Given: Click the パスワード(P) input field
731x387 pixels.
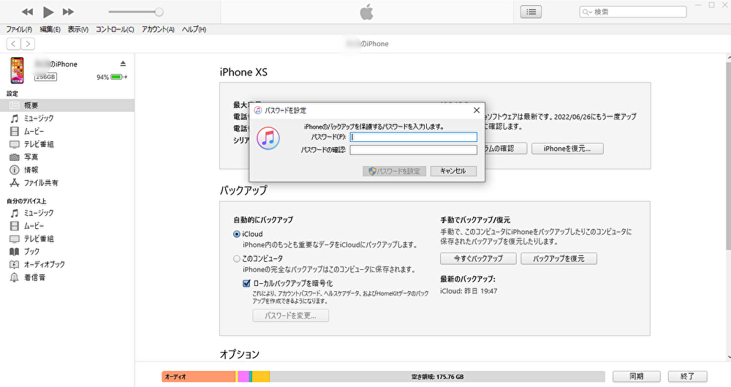Looking at the screenshot, I should (414, 137).
